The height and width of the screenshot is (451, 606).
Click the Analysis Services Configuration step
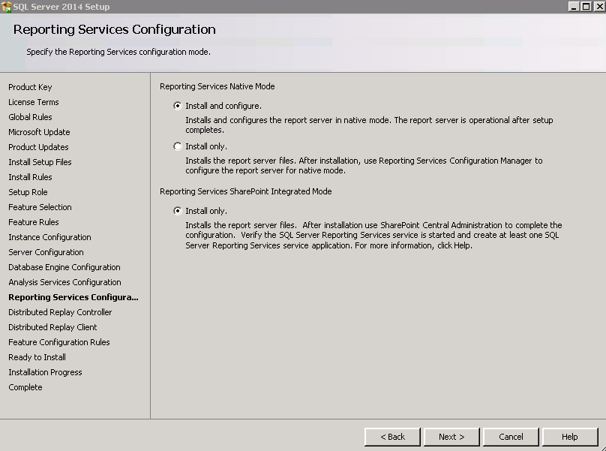[65, 282]
